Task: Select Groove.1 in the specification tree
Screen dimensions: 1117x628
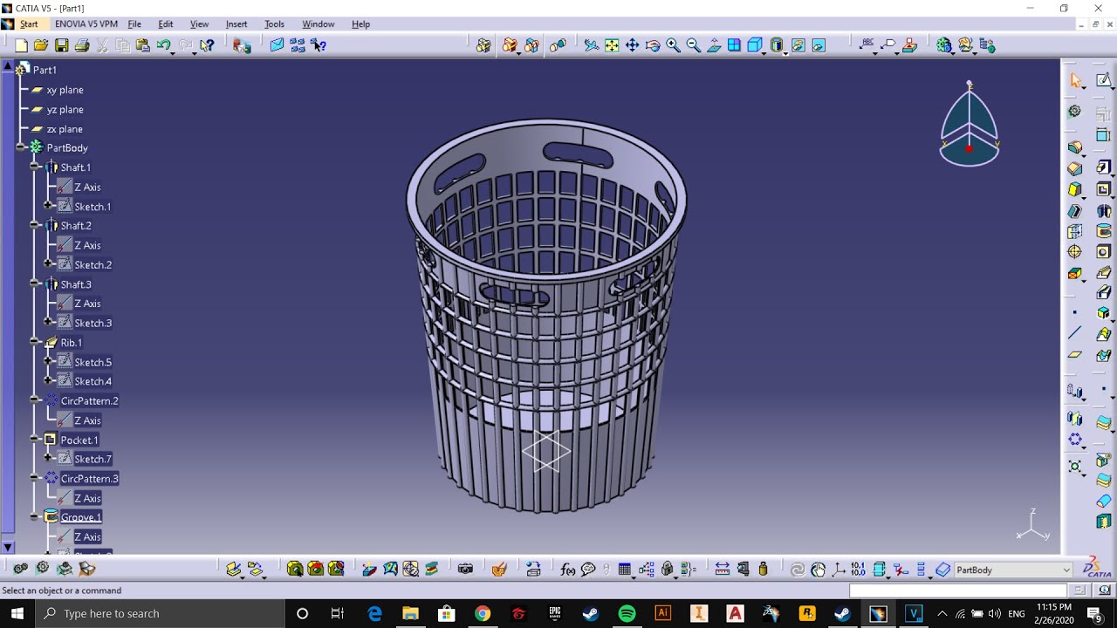Action: pos(80,517)
